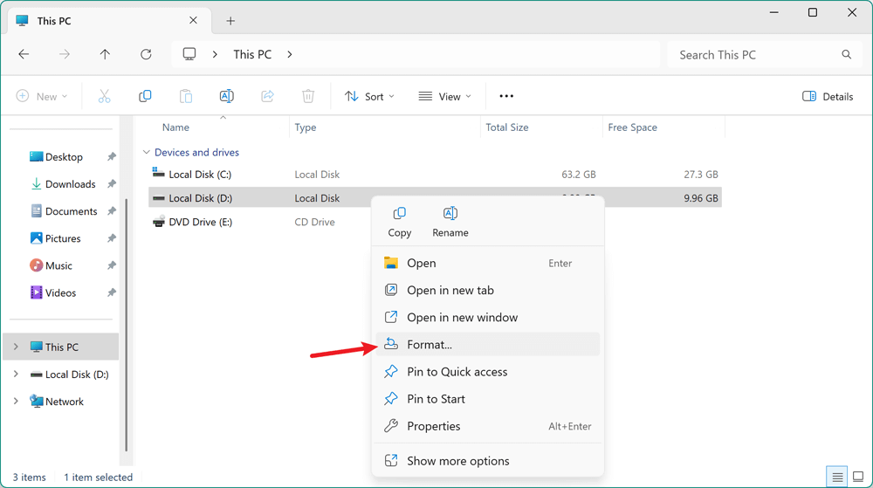Click the Delete trash icon in toolbar

click(308, 96)
